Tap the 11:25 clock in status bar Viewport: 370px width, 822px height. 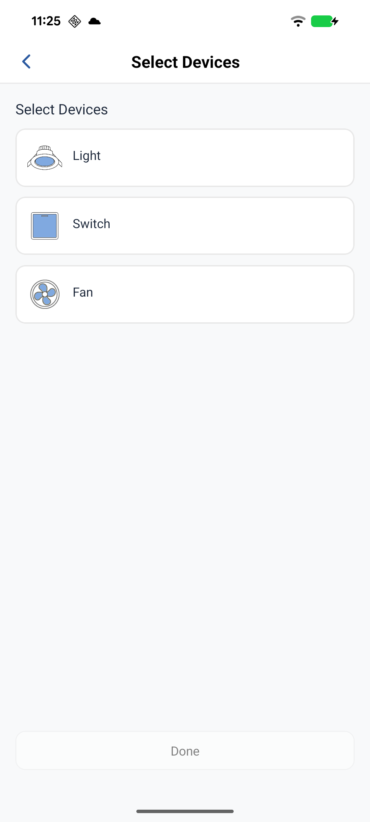point(46,21)
